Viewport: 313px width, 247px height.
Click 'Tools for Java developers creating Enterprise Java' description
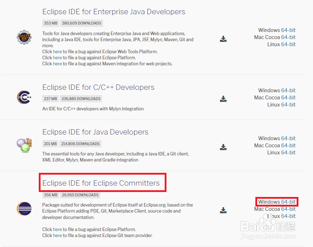[x=118, y=39]
